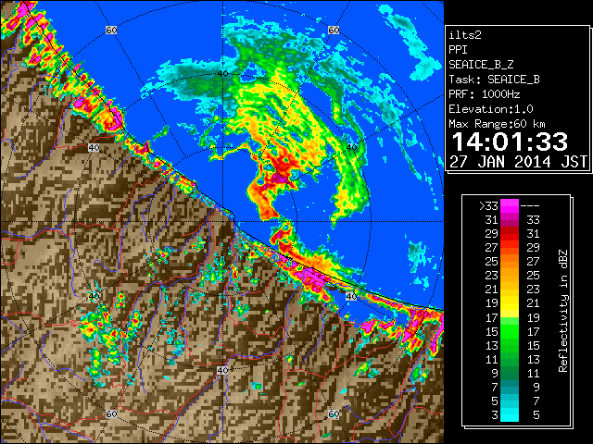
Task: Click the 'PRF: 1000Hz' value
Action: pos(484,94)
